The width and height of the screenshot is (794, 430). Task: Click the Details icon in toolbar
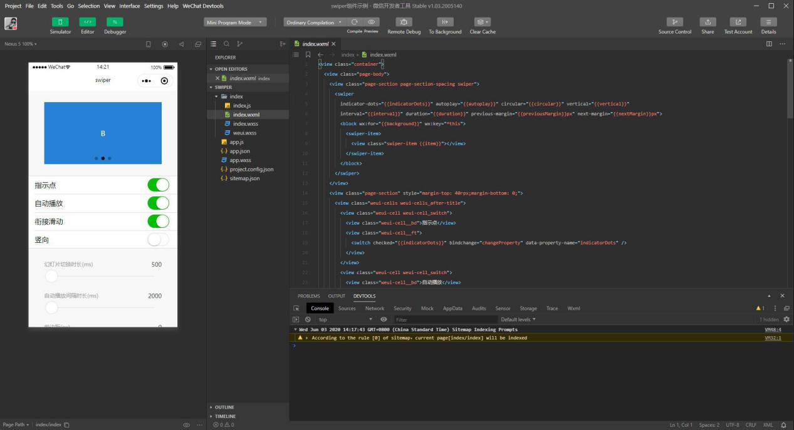coord(768,23)
